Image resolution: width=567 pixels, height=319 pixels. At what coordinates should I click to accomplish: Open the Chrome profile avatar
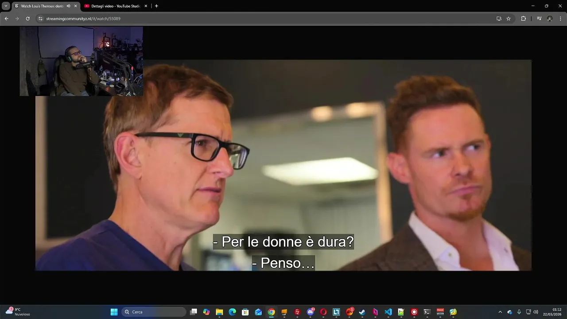click(550, 19)
